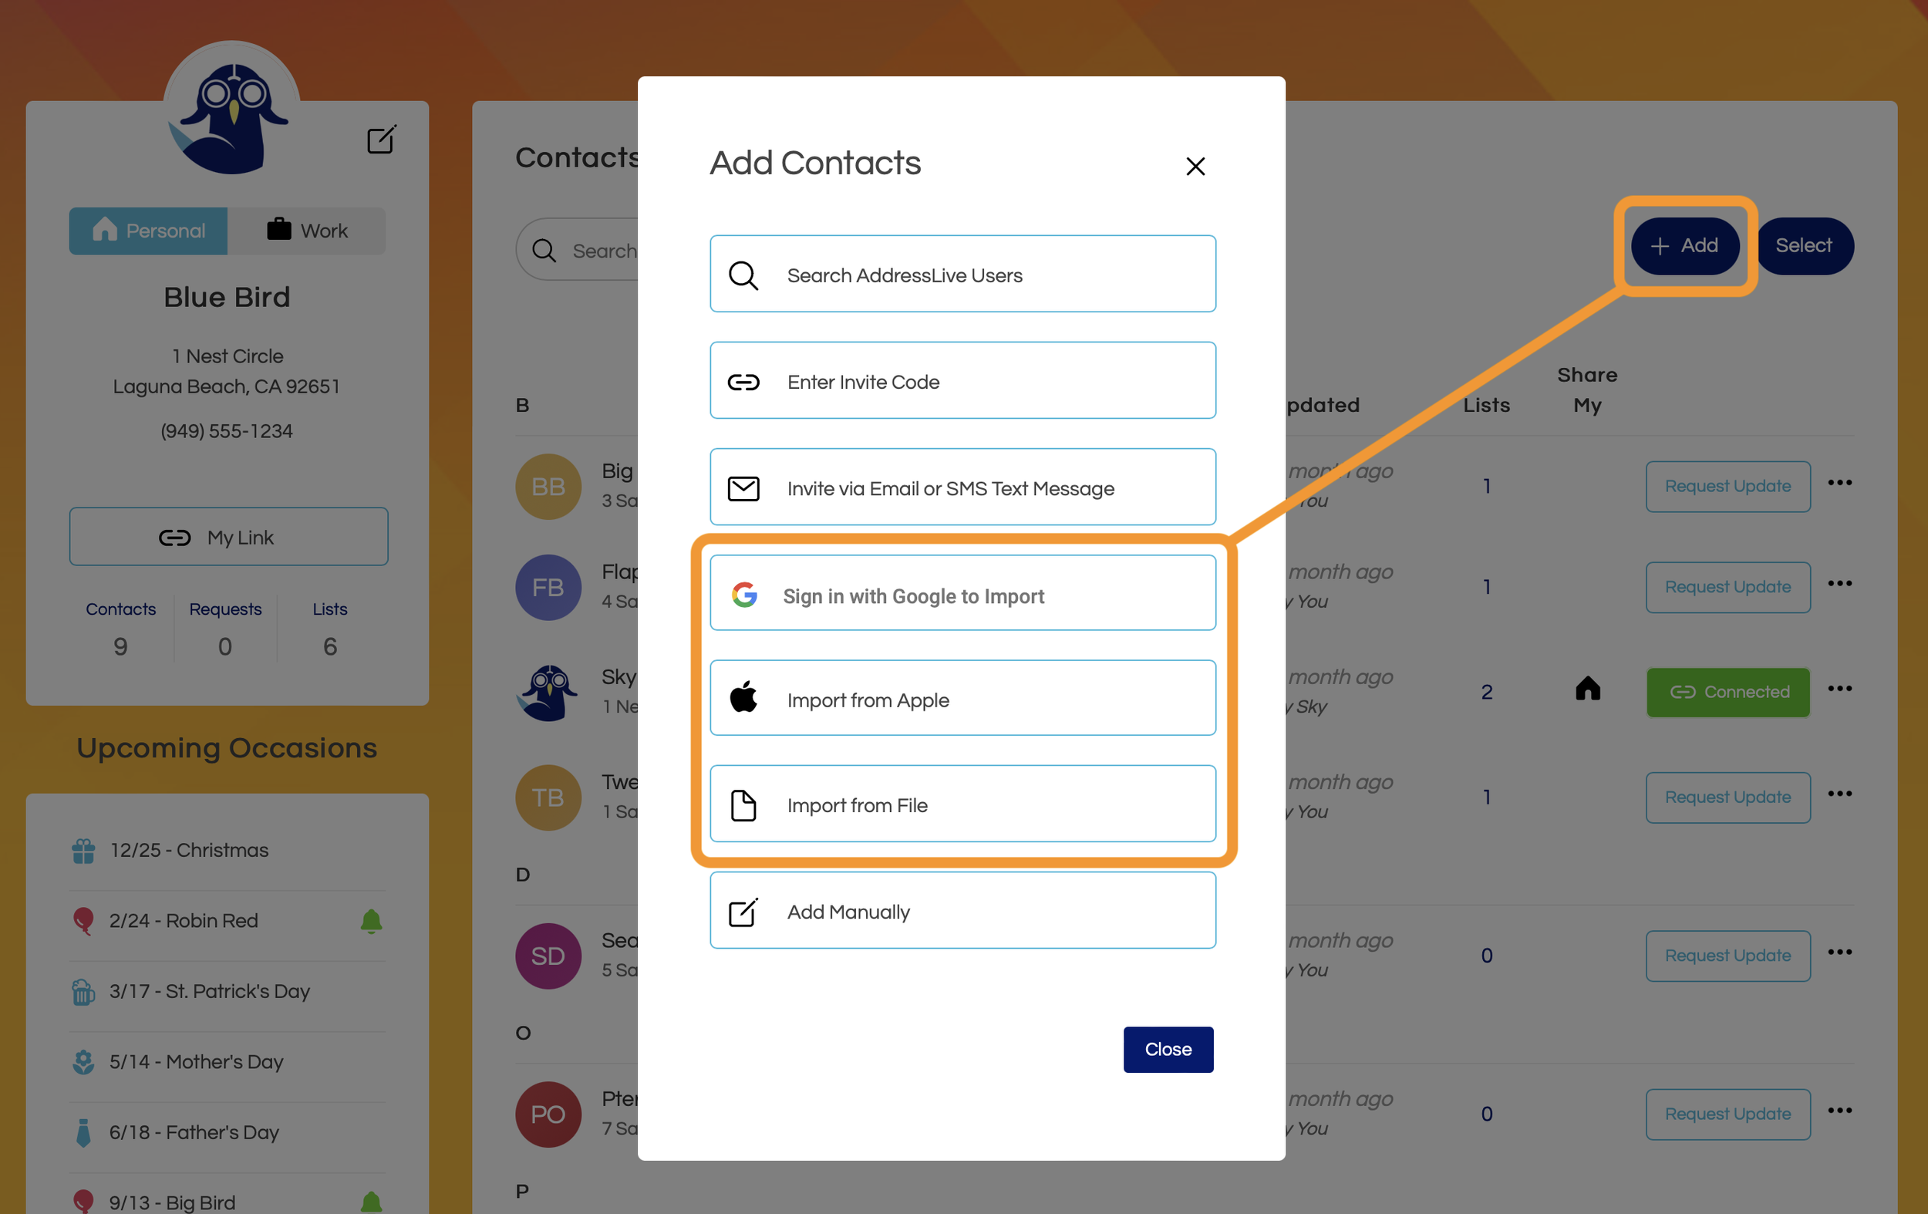The image size is (1928, 1214).
Task: Choose Import from Apple option
Action: click(x=962, y=699)
